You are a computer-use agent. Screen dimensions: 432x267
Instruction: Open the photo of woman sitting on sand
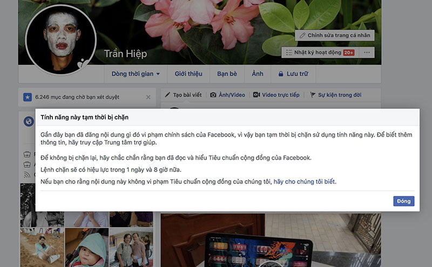[42, 248]
